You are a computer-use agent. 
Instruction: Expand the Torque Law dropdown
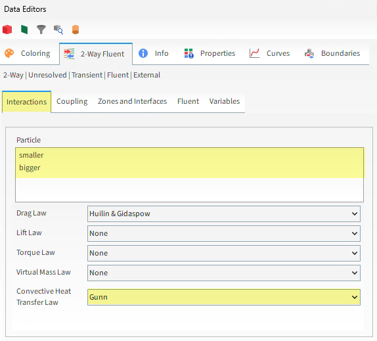pyautogui.click(x=224, y=253)
